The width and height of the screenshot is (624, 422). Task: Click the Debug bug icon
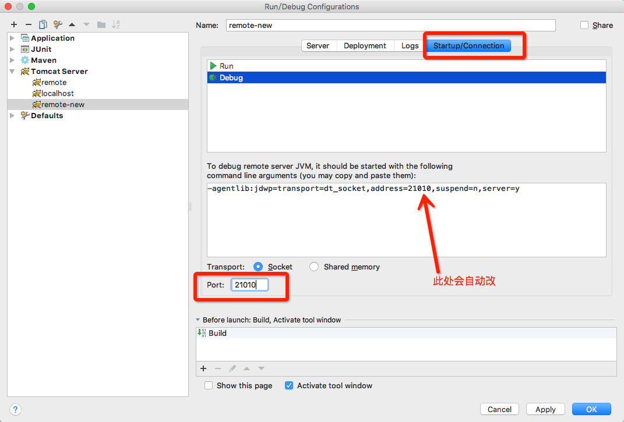click(213, 77)
